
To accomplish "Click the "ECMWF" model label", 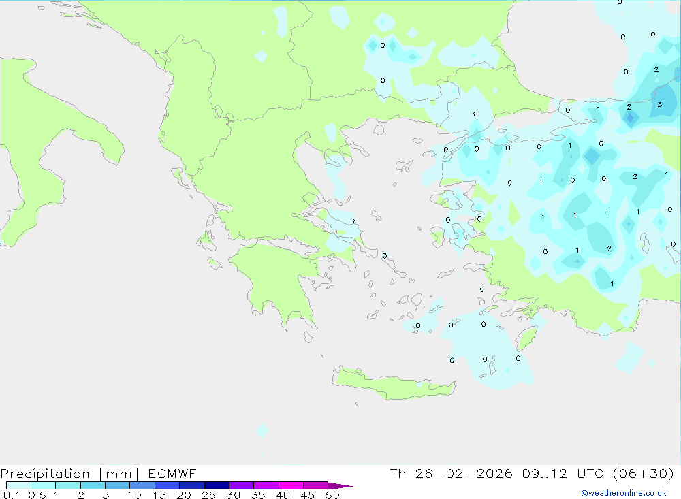I will 172,473.
